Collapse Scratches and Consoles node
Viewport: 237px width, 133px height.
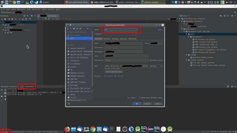[x=180, y=19]
